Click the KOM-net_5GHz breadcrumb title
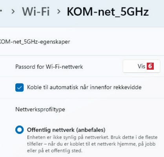This screenshot has height=157, width=164. click(108, 12)
